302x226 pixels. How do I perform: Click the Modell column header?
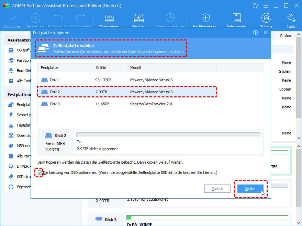pos(172,68)
